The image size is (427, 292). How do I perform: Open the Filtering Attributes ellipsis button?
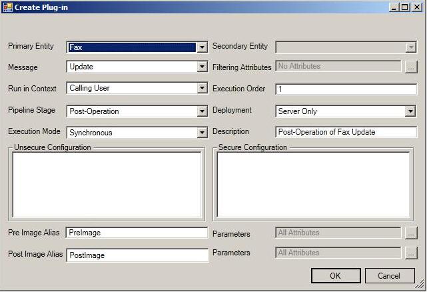click(x=410, y=67)
